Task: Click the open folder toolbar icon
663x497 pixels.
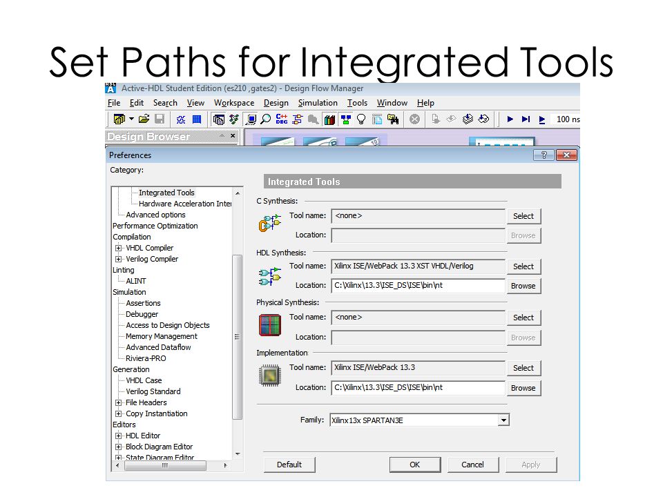Action: click(x=144, y=119)
